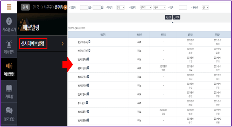
Task: Click 주의보 cell in 울산광역시 울주군 row
Action: pos(139,42)
